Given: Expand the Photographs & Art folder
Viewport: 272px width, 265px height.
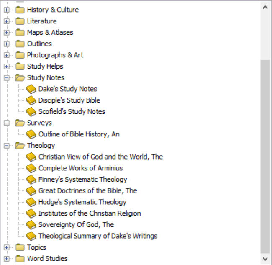Looking at the screenshot, I should tap(6, 55).
